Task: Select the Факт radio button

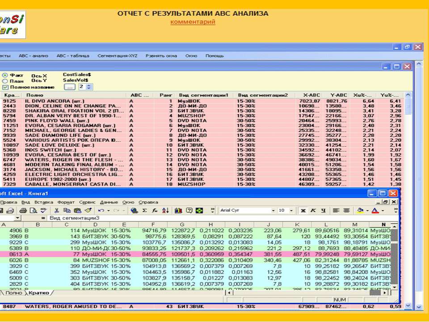Action: point(5,75)
